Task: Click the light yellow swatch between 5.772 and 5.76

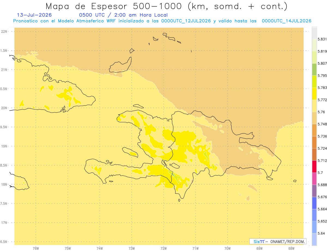Action: (x=314, y=106)
